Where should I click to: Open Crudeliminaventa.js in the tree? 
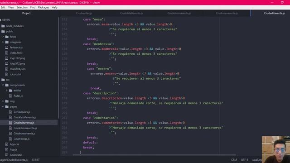click(25, 128)
